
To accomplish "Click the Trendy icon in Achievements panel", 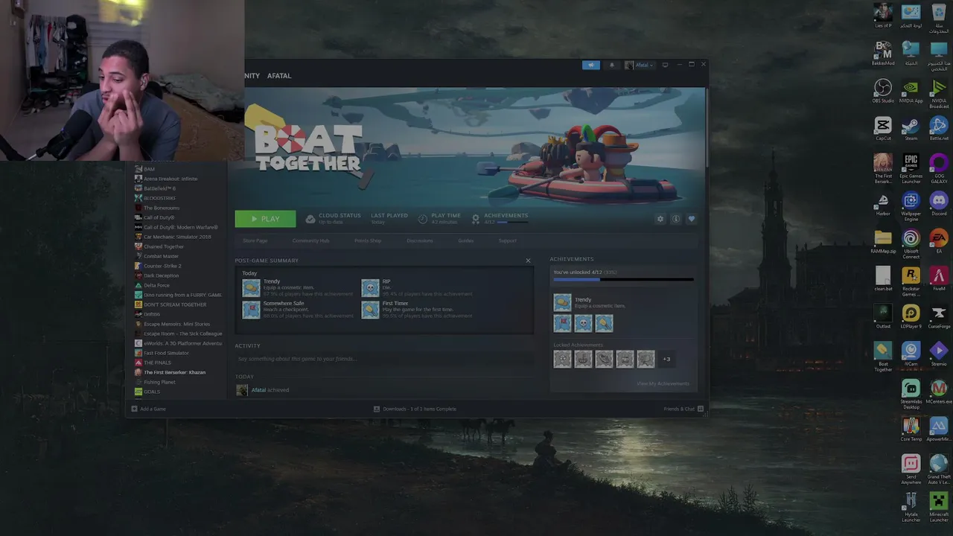I will [562, 302].
